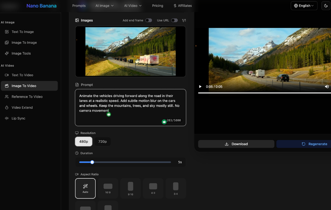This screenshot has height=210, width=331.
Task: Turn on the Use URL toggle
Action: (x=174, y=20)
